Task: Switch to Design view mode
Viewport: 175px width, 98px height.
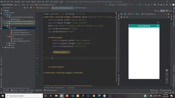Action: (x=169, y=11)
